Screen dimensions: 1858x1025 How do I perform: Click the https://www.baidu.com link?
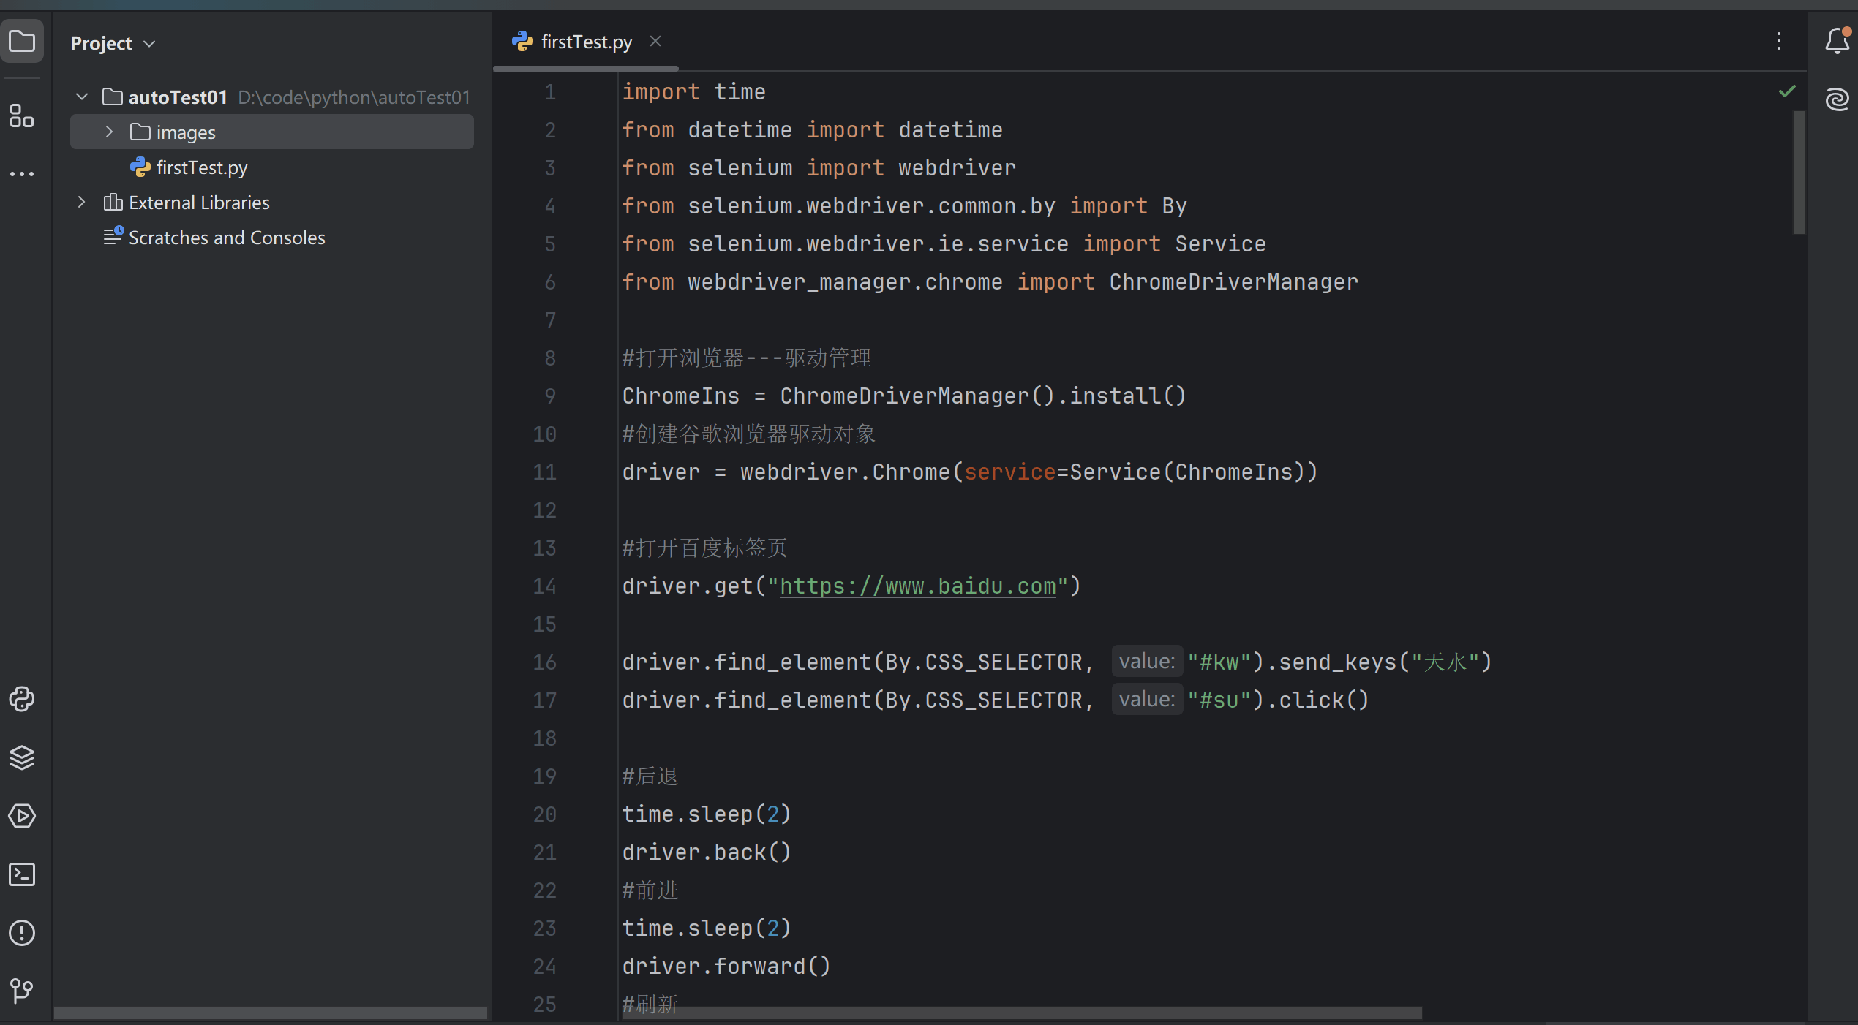coord(917,586)
